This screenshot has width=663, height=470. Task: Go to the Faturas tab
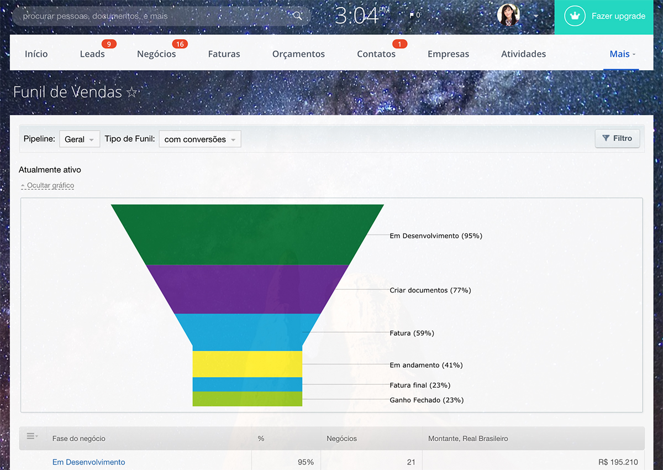click(224, 54)
